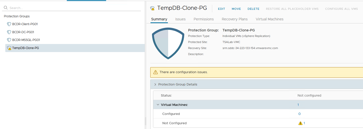Click the EDIT button

(x=221, y=9)
